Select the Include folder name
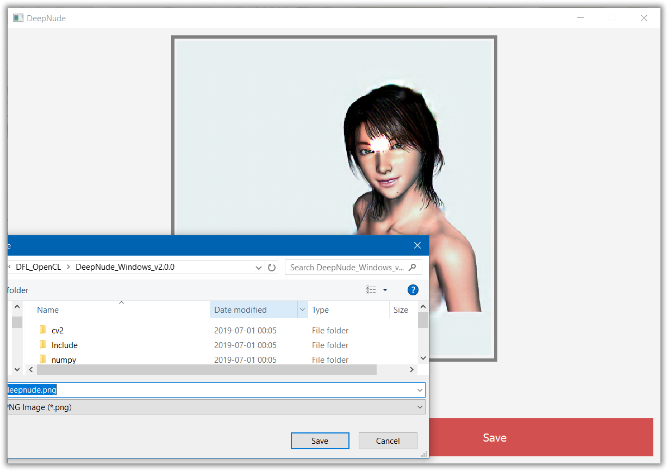Screen dimensions: 668x471 pos(65,345)
